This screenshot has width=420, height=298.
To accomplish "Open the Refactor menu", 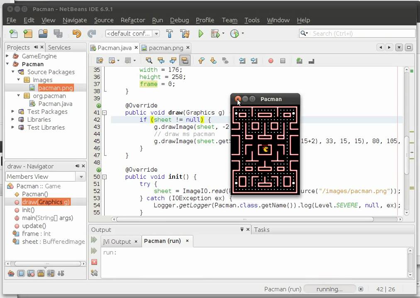I will (x=133, y=20).
